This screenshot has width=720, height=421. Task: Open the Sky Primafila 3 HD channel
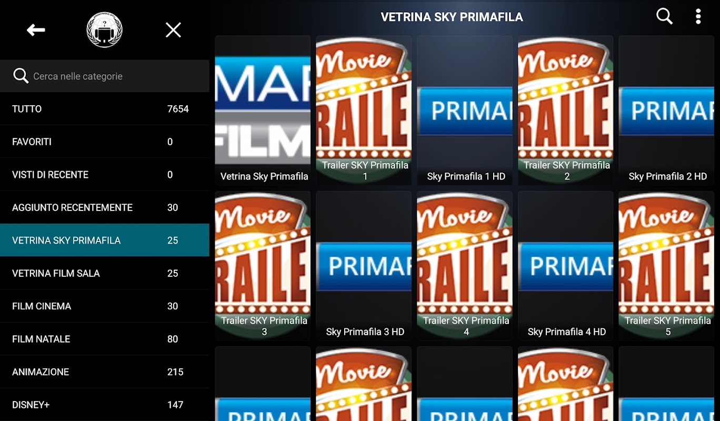[364, 266]
